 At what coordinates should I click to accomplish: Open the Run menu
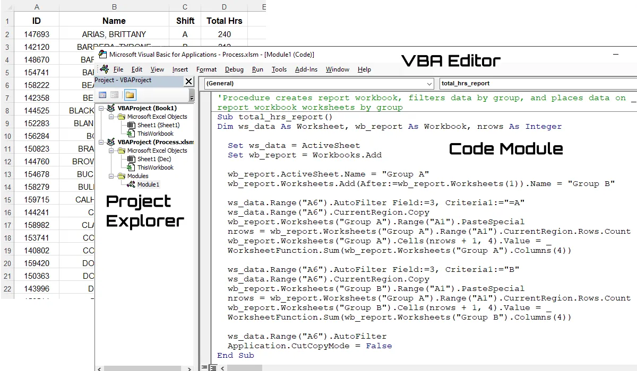click(257, 69)
